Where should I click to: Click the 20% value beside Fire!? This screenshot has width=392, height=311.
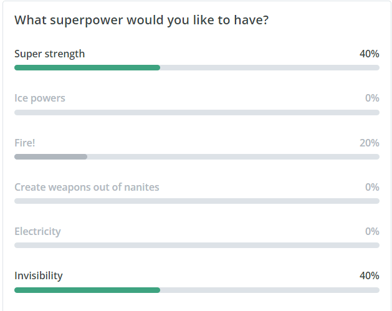tap(369, 143)
